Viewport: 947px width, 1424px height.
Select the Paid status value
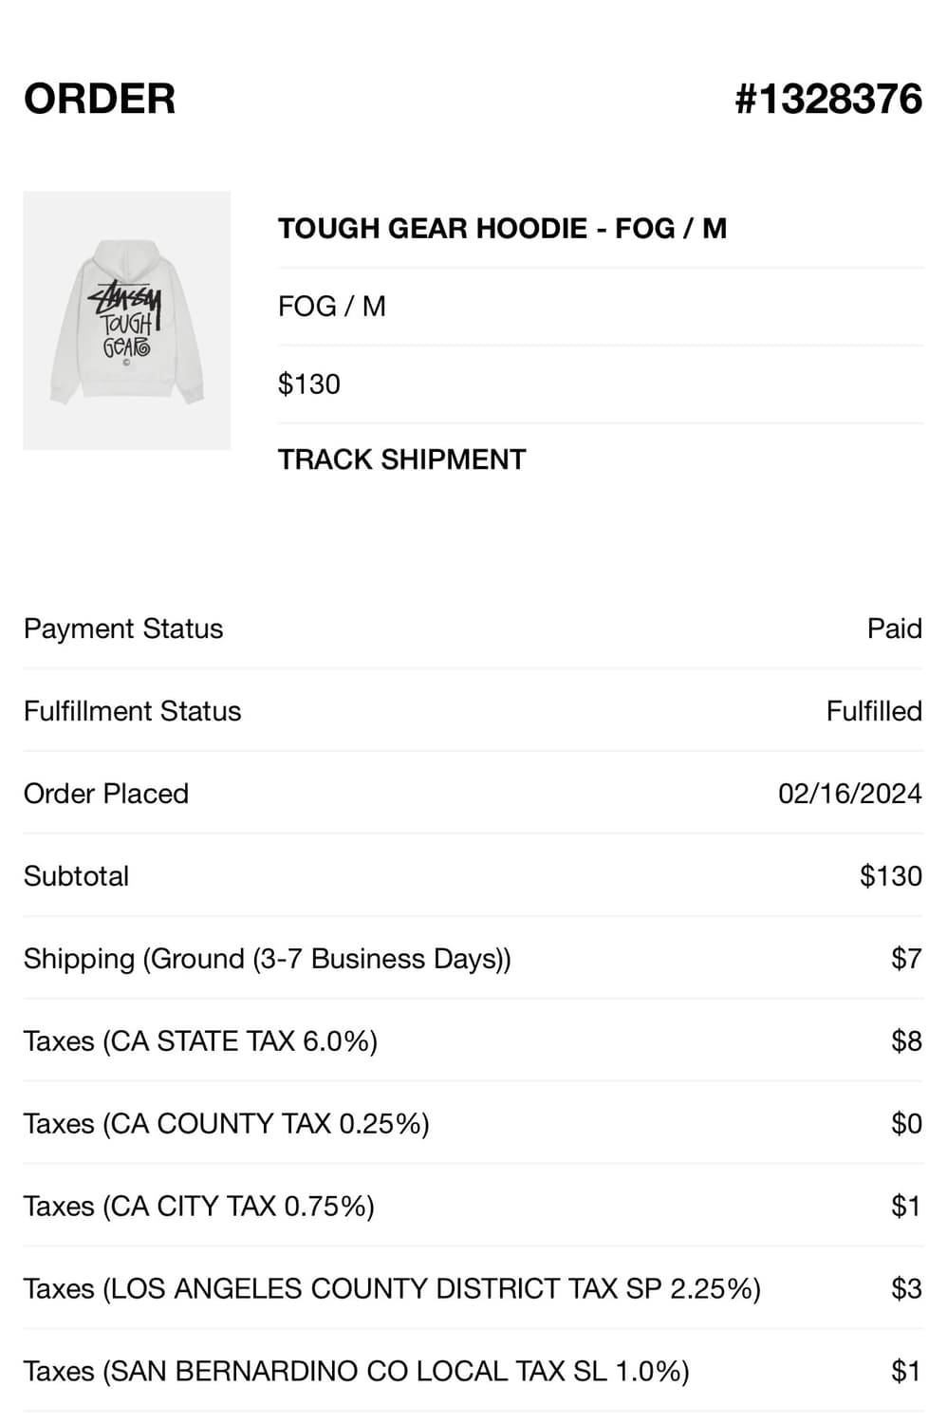(x=894, y=628)
